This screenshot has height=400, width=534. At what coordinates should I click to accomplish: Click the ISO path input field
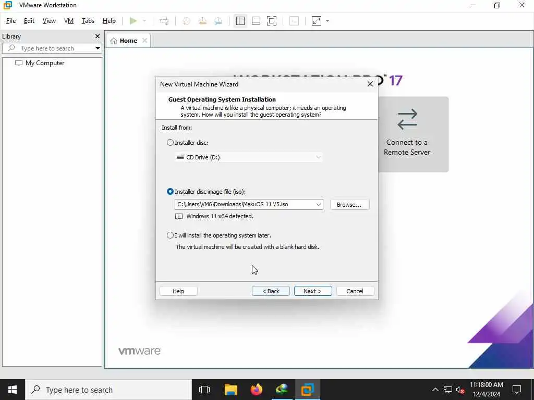click(245, 204)
